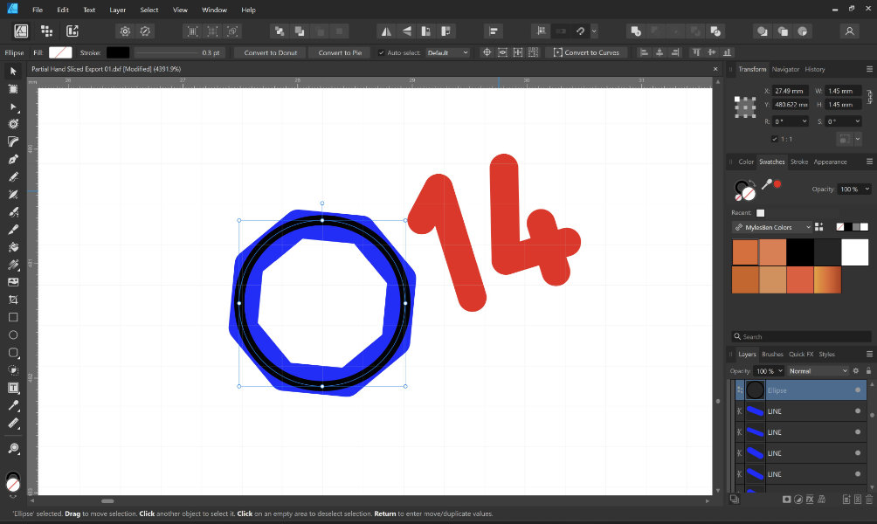The width and height of the screenshot is (877, 524).
Task: Select the Place Image tool
Action: tap(13, 282)
